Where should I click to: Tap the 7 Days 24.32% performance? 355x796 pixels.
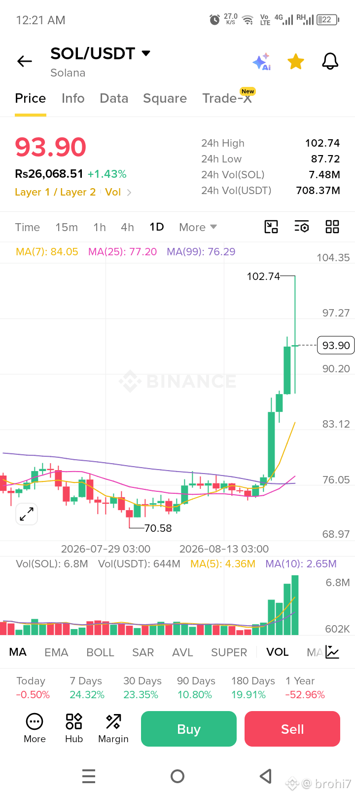pos(87,688)
